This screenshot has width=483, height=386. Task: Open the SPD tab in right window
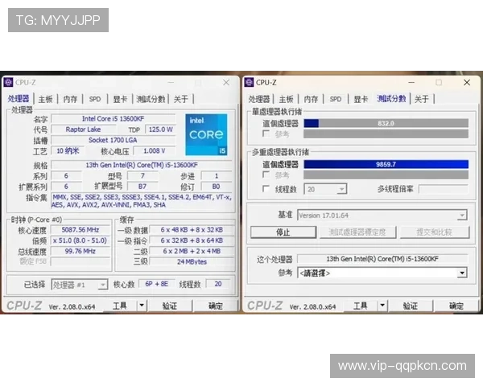pyautogui.click(x=335, y=99)
